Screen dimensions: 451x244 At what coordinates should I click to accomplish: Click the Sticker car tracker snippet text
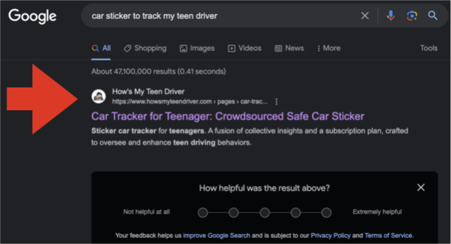click(250, 137)
